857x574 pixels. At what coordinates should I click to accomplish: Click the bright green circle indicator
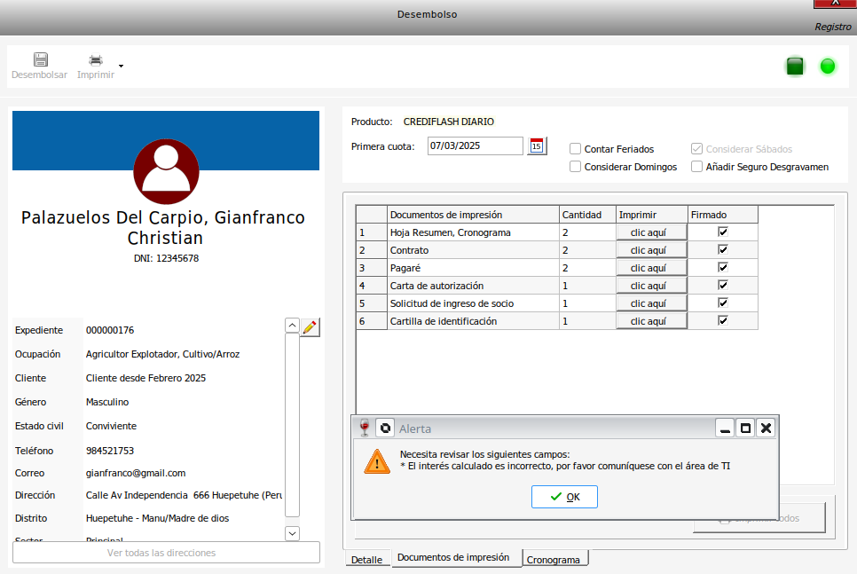click(828, 66)
